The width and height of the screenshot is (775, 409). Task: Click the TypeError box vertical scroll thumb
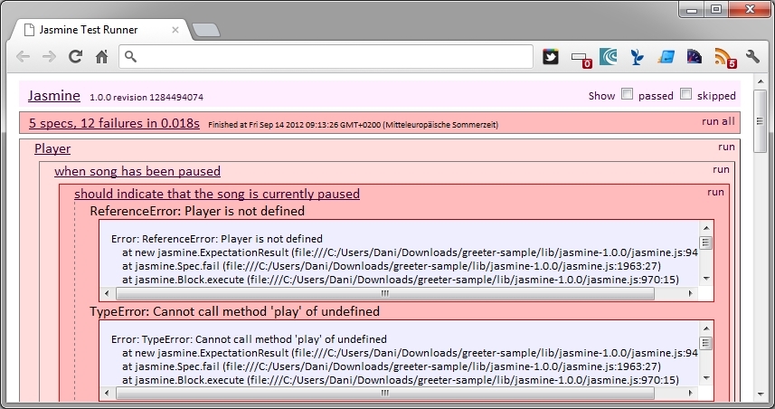(705, 343)
